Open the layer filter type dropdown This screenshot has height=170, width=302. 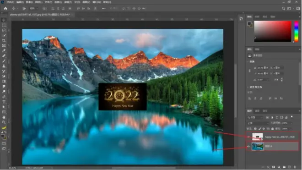point(255,117)
